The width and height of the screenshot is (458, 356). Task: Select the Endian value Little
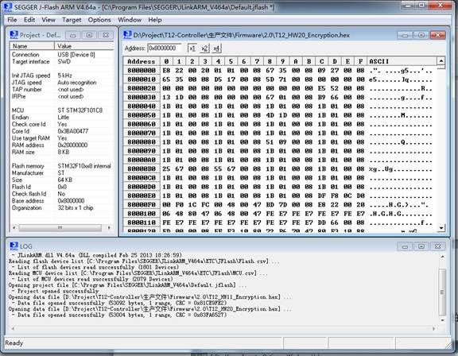tap(63, 118)
